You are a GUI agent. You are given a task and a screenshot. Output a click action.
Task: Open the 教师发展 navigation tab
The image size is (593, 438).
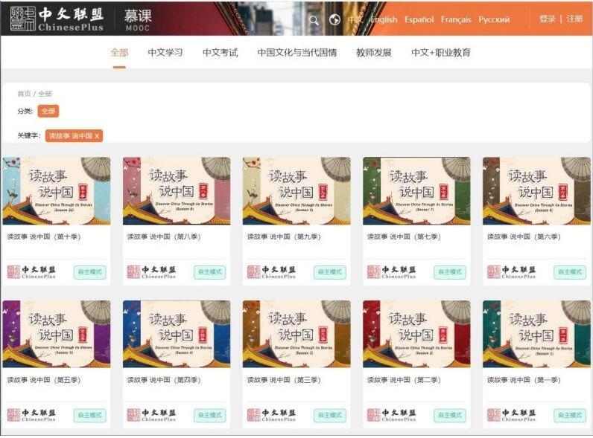(x=373, y=53)
